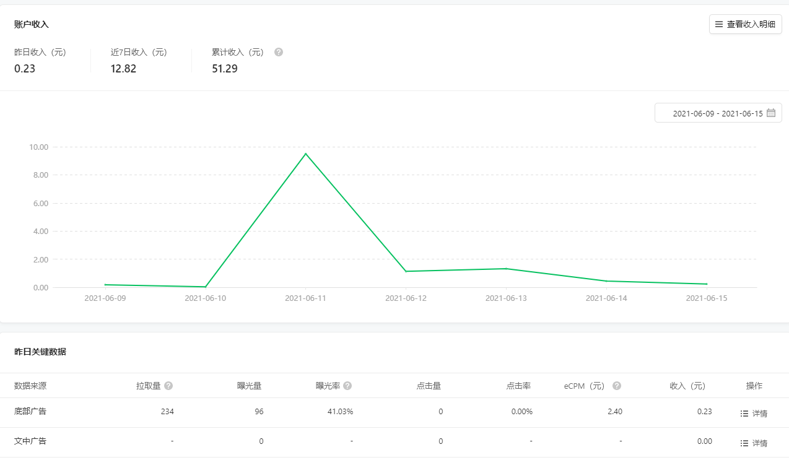Image resolution: width=789 pixels, height=460 pixels.
Task: Select the peak chart point on 2021-06-11
Action: point(305,154)
